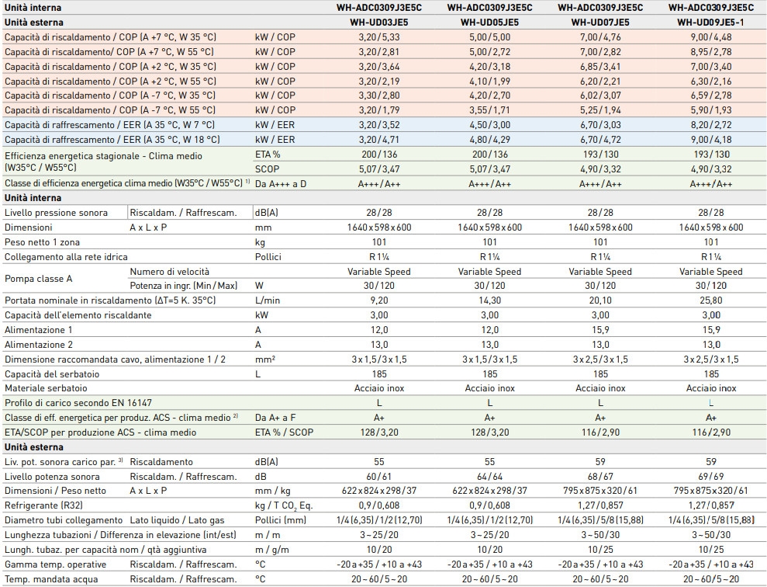Click the value 6,59/2,78
The image size is (767, 587).
click(x=710, y=96)
